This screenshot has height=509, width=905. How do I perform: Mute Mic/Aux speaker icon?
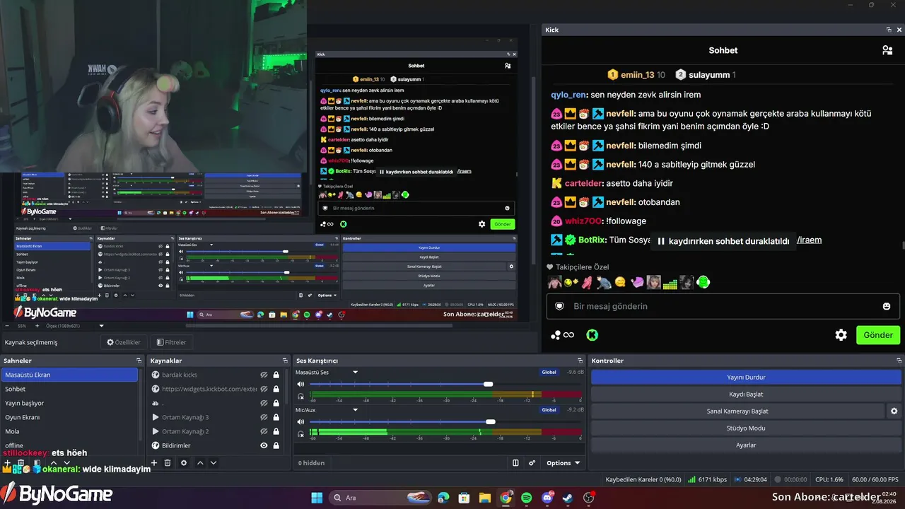(300, 422)
